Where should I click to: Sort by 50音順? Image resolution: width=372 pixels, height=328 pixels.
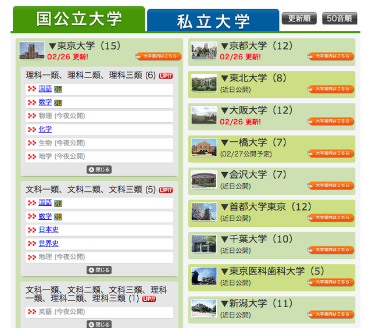339,18
